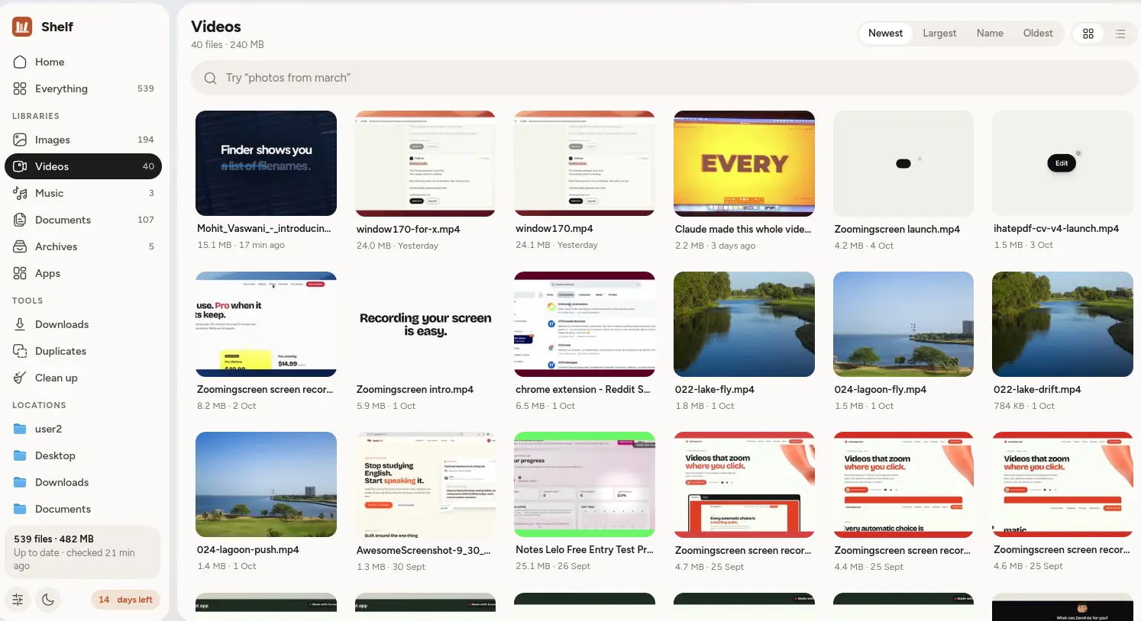Open the 022-lake-fly.mp4 thumbnail
The width and height of the screenshot is (1141, 621).
pyautogui.click(x=744, y=324)
